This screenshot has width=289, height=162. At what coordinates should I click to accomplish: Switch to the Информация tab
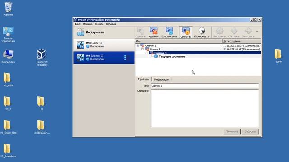click(x=162, y=79)
